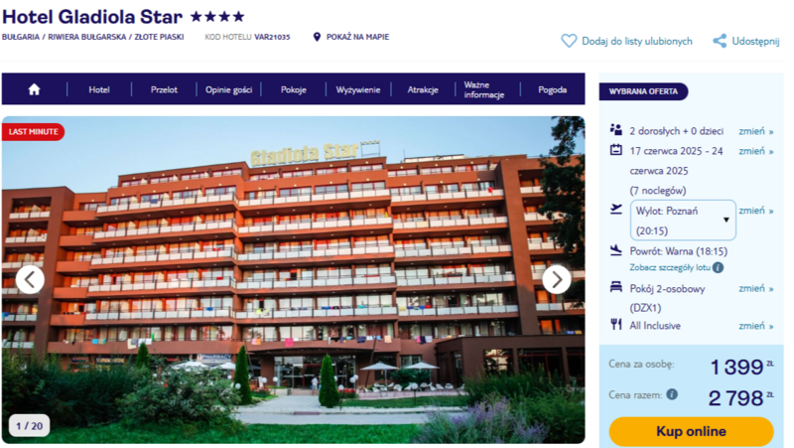Viewport: 794px width, 448px height.
Task: Go to the Pogoda tab
Action: click(x=553, y=89)
